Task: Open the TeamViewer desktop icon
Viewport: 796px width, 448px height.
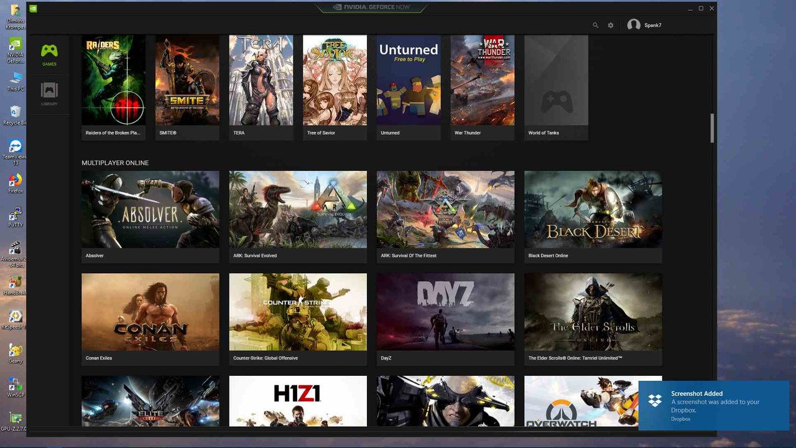Action: [15, 147]
